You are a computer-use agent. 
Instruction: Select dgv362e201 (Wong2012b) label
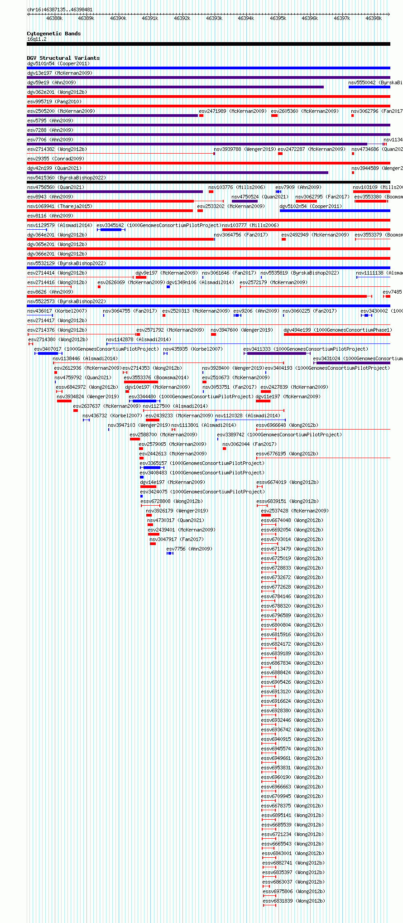coord(57,92)
